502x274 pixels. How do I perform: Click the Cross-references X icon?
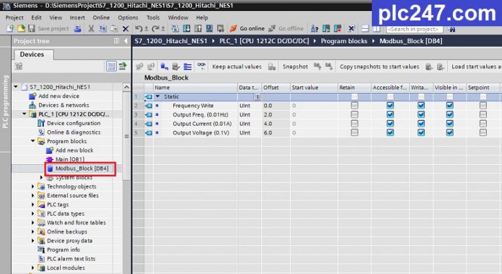pos(351,29)
